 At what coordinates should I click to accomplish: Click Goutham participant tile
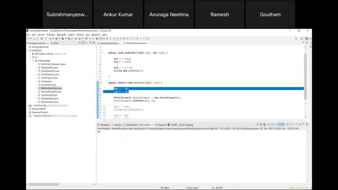click(270, 15)
